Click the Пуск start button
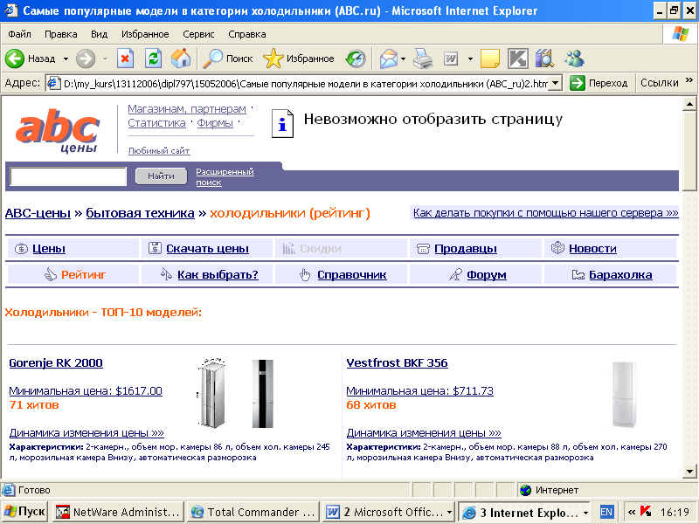 25,512
